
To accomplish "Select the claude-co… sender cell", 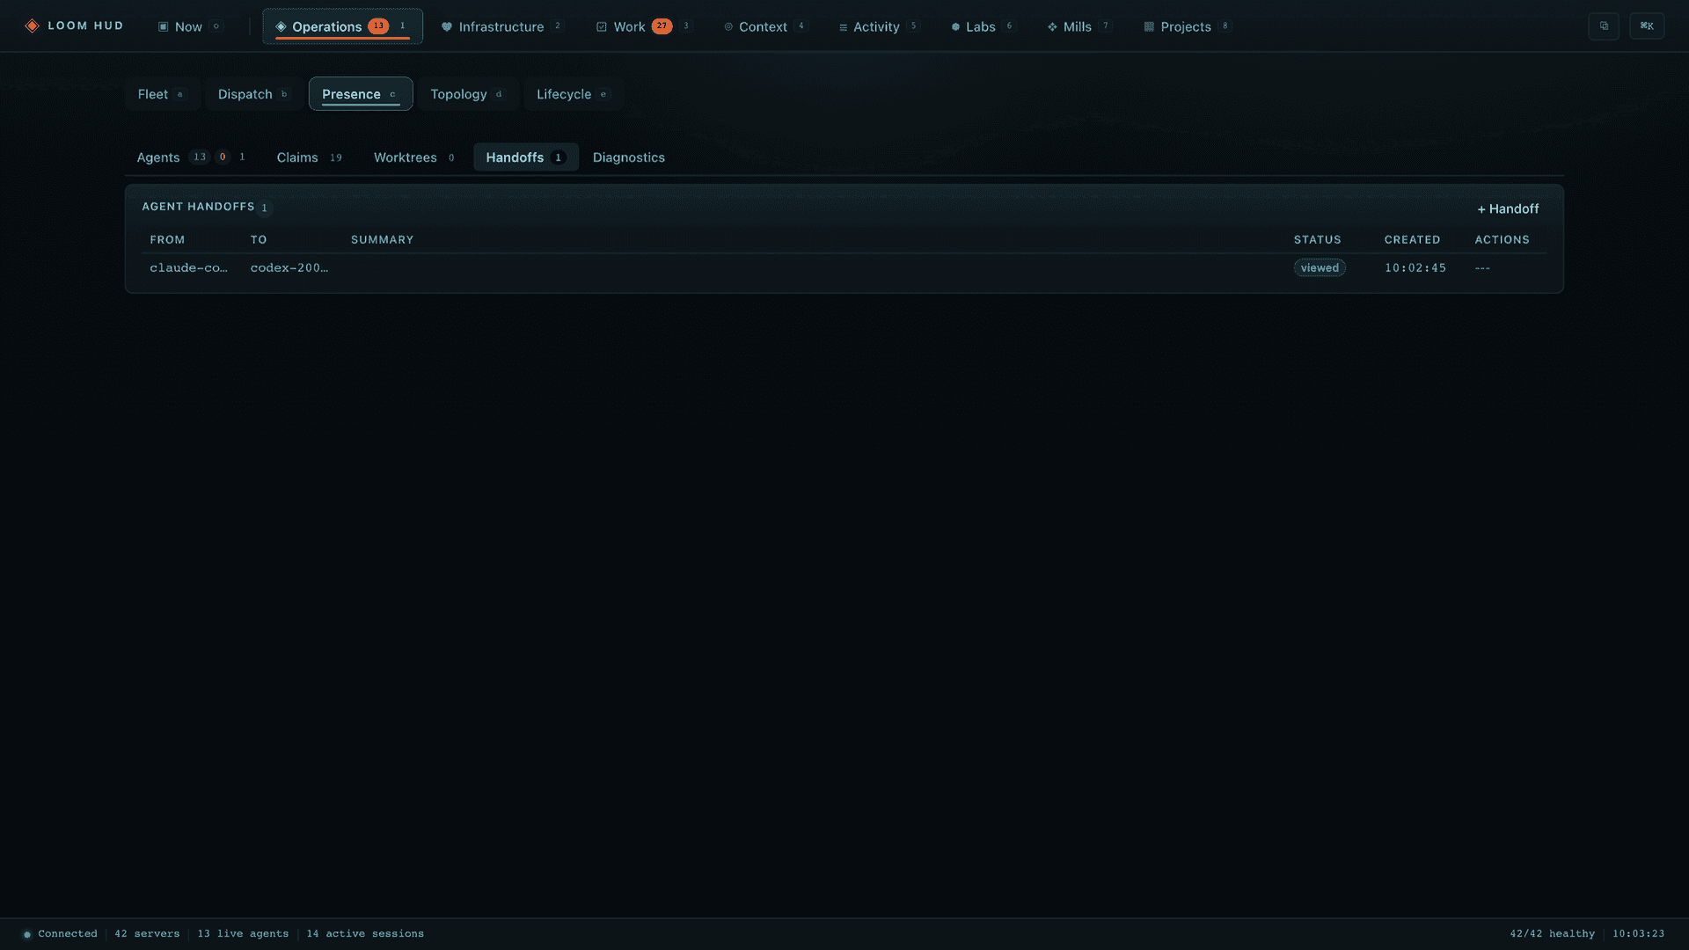I will 189,268.
